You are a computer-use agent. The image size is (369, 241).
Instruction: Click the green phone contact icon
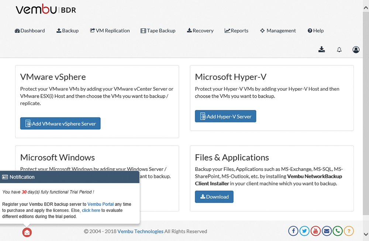338,231
